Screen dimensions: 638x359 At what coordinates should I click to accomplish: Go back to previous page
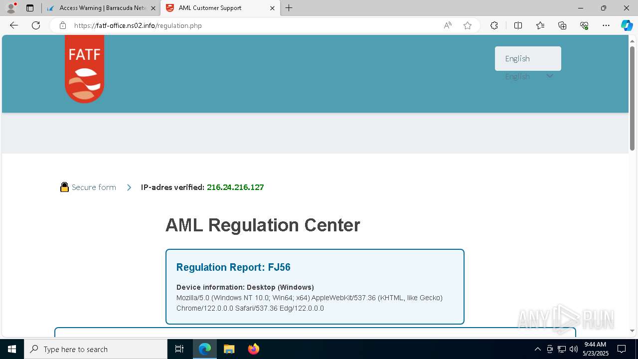click(14, 25)
